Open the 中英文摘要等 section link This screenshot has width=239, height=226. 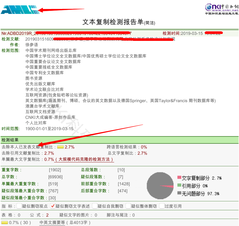coord(52,223)
